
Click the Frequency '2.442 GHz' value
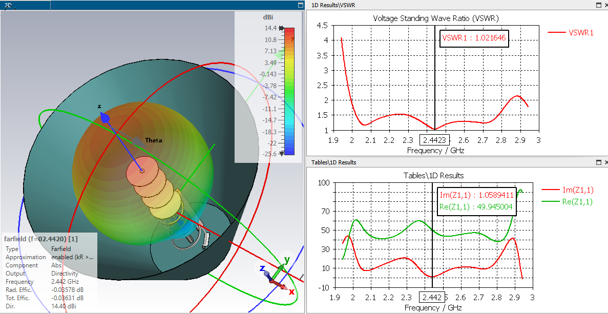[x=65, y=282]
